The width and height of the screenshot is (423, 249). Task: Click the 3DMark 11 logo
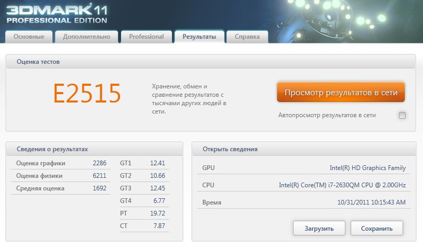[57, 14]
